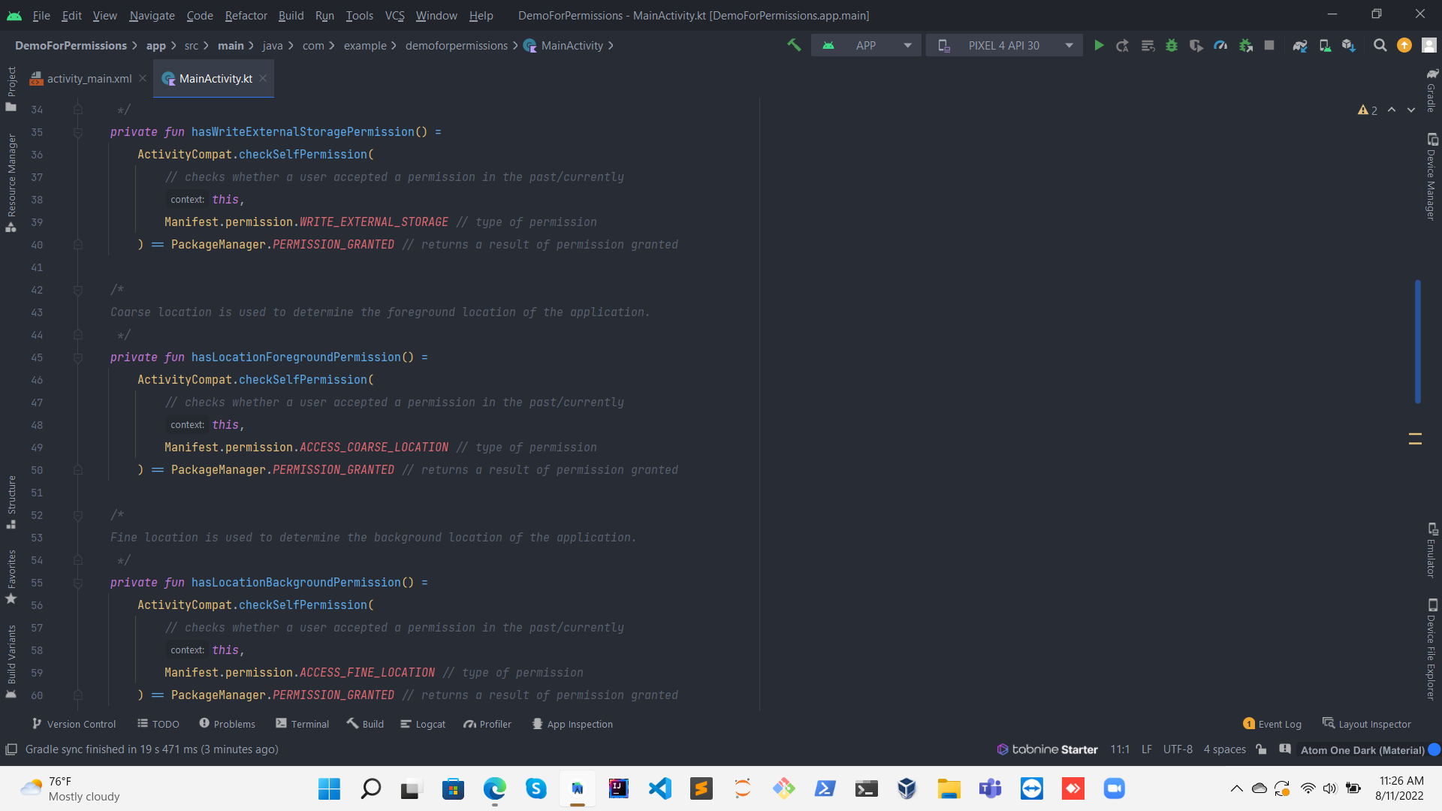
Task: Open the Profiler from the toolbar
Action: click(x=1220, y=45)
